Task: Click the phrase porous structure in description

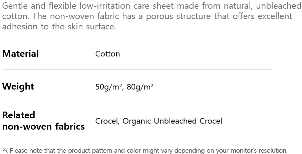Action: click(181, 16)
